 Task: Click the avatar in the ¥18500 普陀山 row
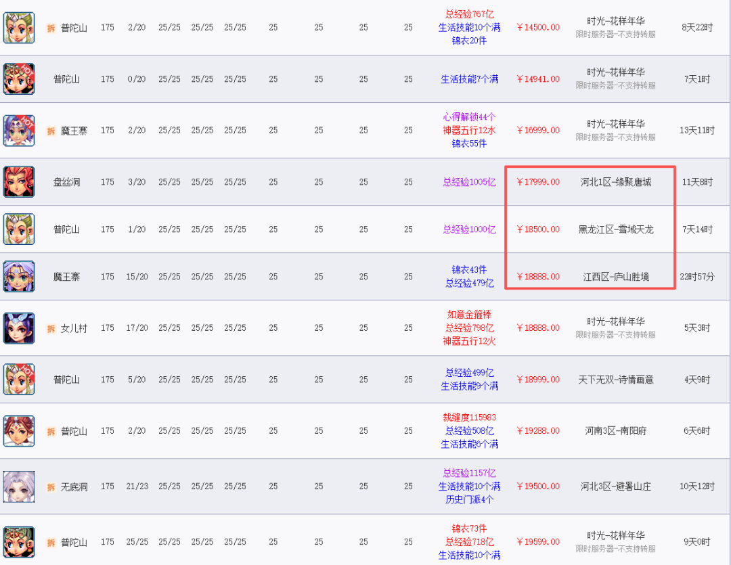point(19,229)
